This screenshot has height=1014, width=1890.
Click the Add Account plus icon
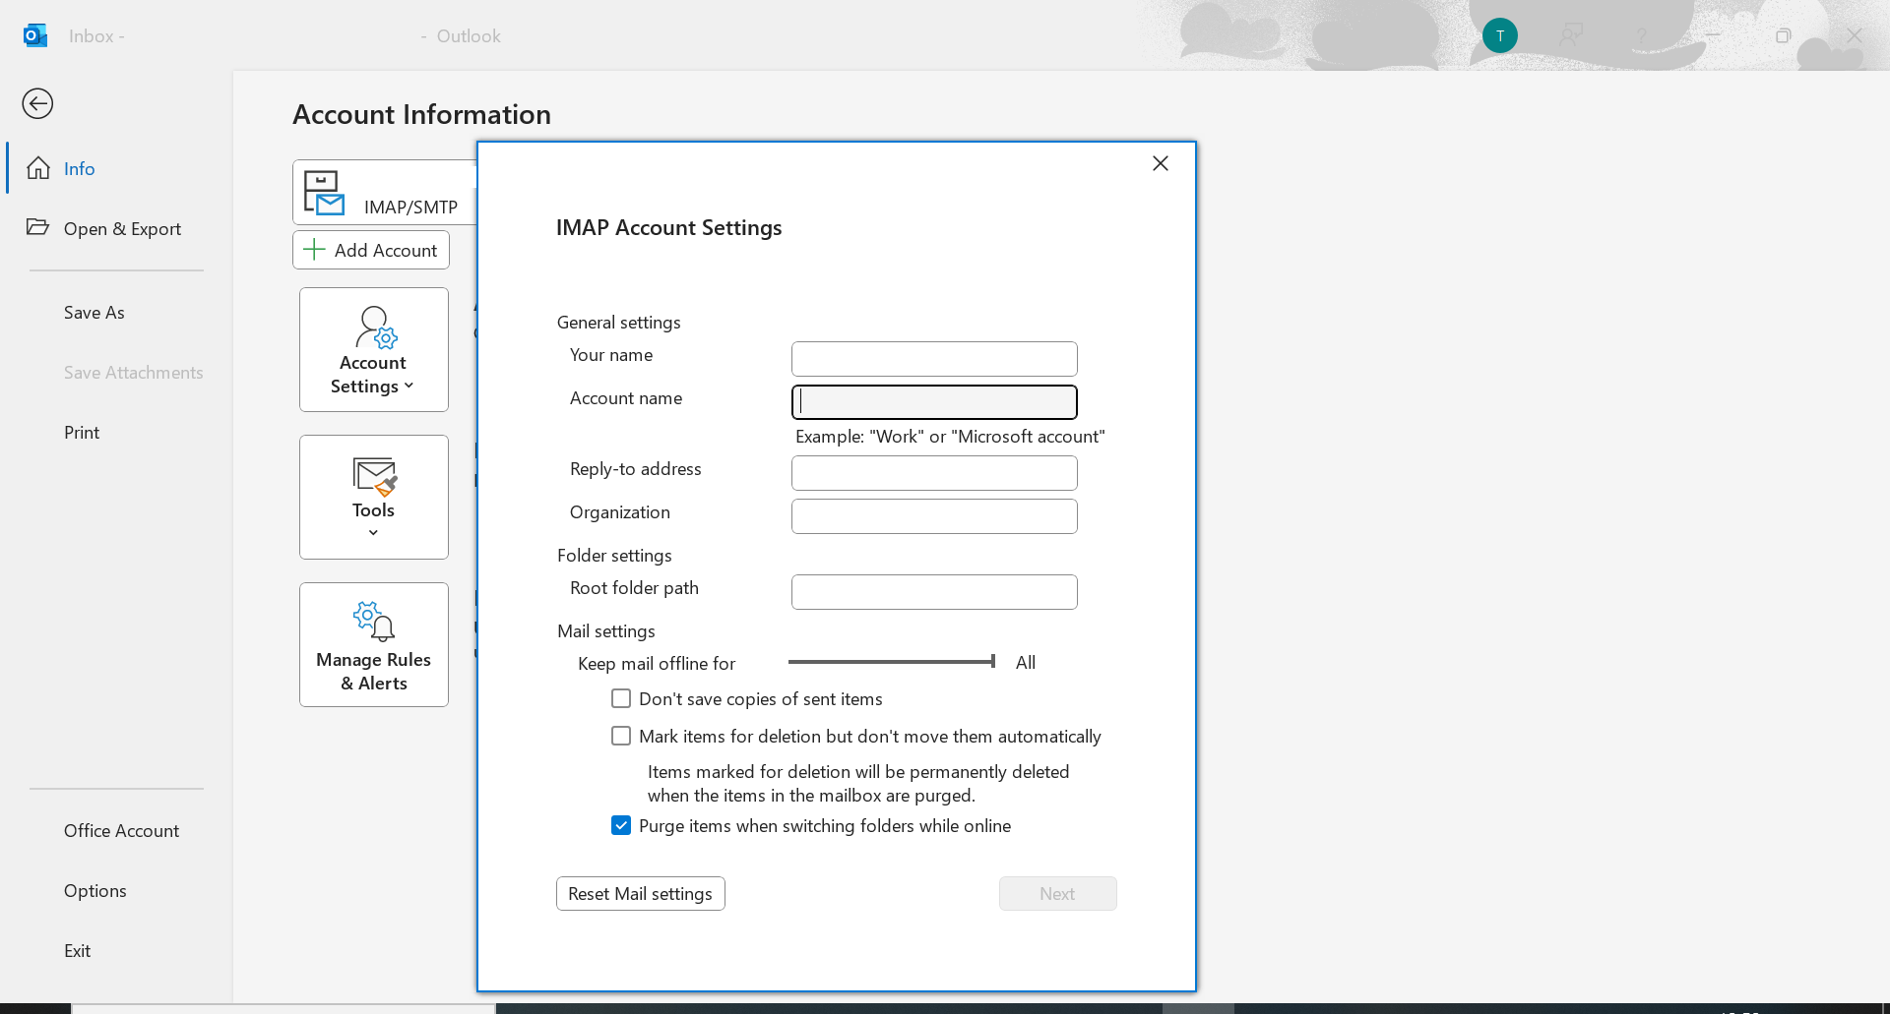[x=314, y=250]
